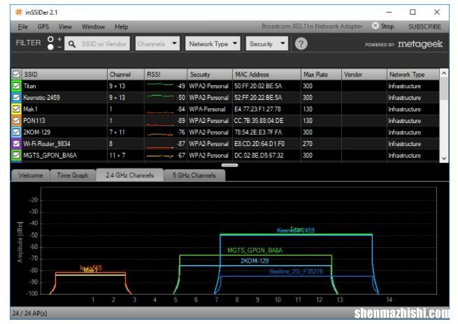Uncheck the MGTS_GPON_BA6A network checkbox
The height and width of the screenshot is (324, 458).
click(16, 155)
